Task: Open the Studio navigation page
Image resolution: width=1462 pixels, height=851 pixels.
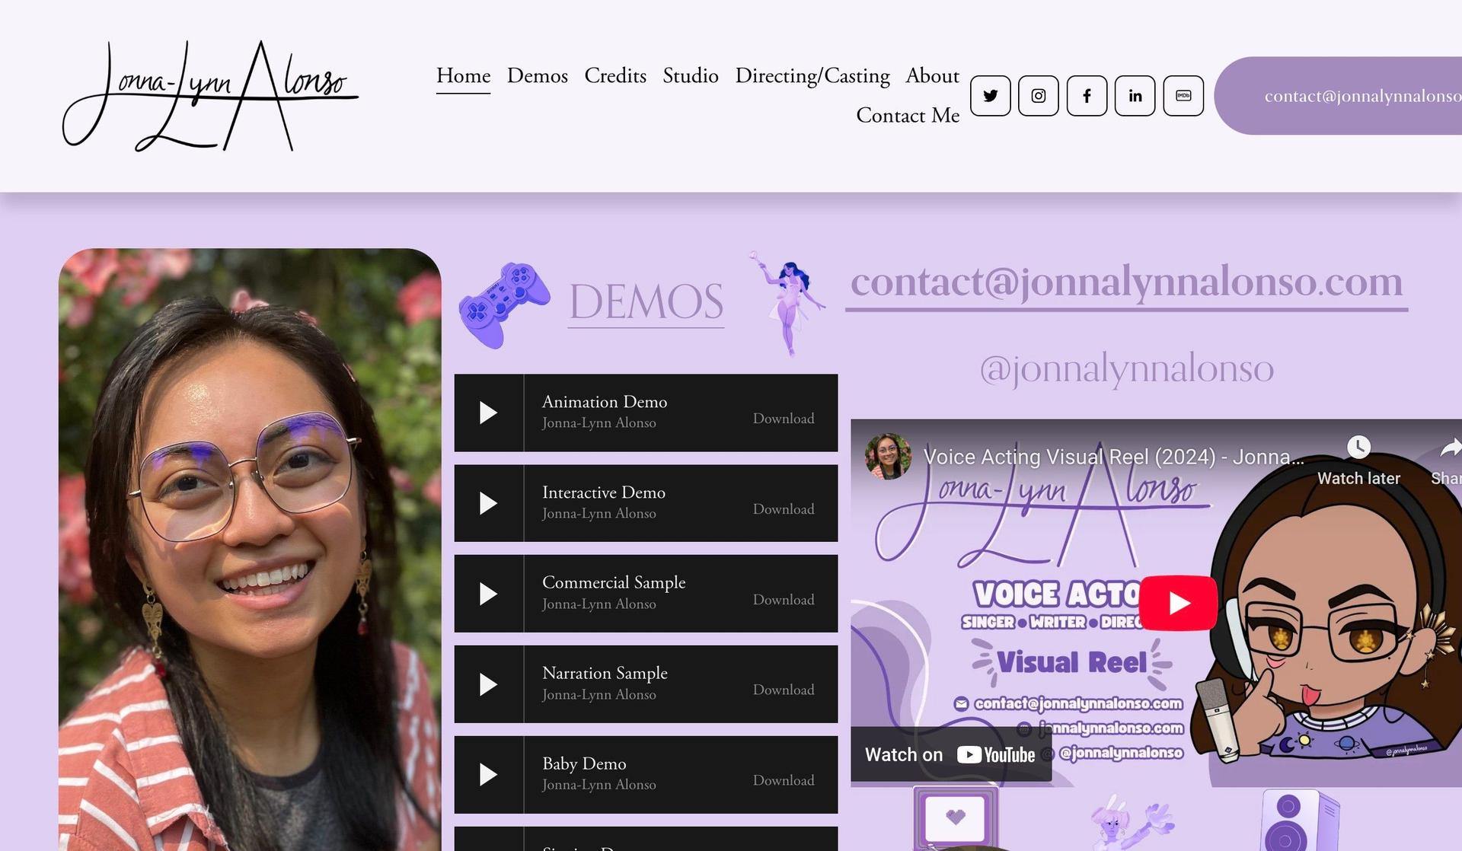Action: (691, 76)
